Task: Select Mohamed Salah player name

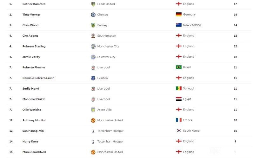Action: [x=34, y=99]
